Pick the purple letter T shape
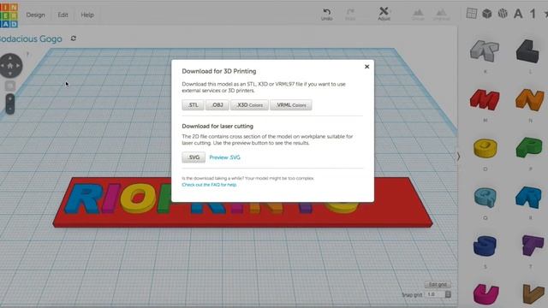The width and height of the screenshot is (548, 308). tap(533, 246)
